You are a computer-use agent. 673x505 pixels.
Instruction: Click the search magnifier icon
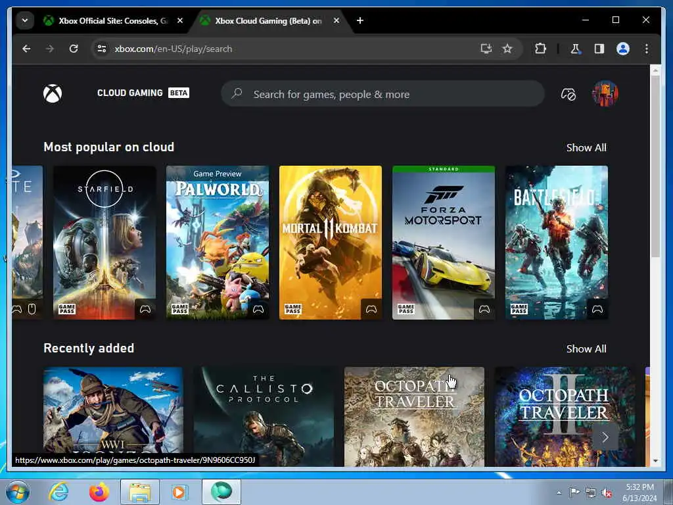pyautogui.click(x=237, y=93)
